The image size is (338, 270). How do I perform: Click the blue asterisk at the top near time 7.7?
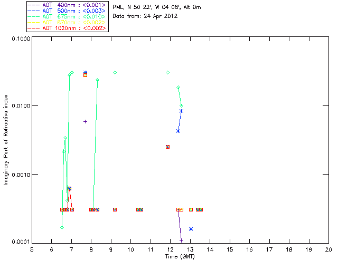tap(86, 72)
